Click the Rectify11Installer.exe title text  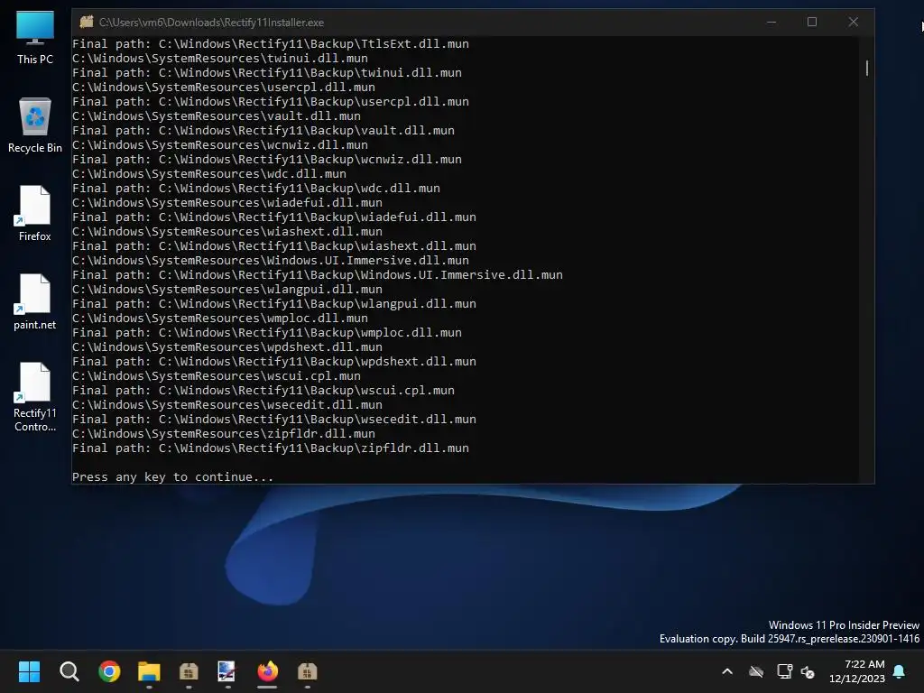(x=211, y=23)
